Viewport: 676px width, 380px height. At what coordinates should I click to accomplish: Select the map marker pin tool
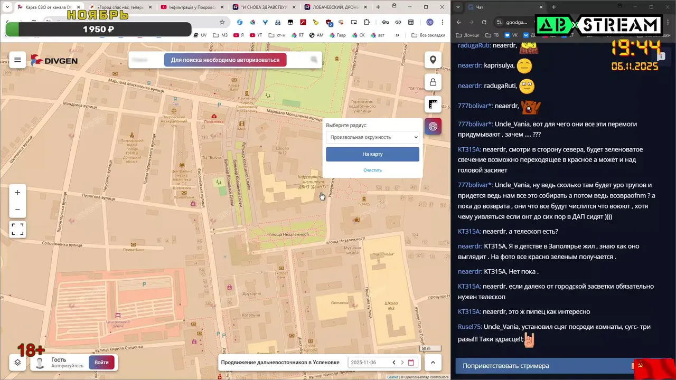(x=433, y=60)
